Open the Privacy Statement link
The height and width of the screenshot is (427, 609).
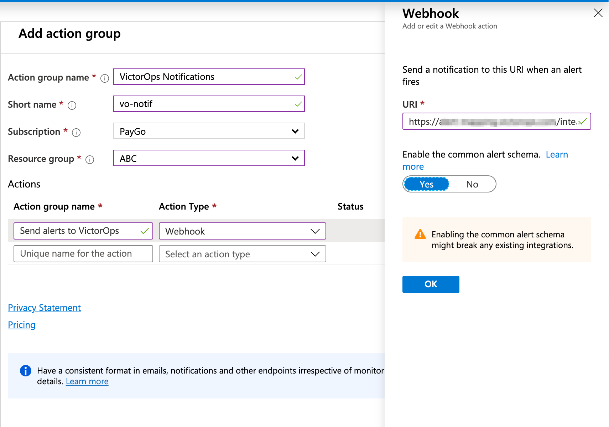(x=44, y=308)
